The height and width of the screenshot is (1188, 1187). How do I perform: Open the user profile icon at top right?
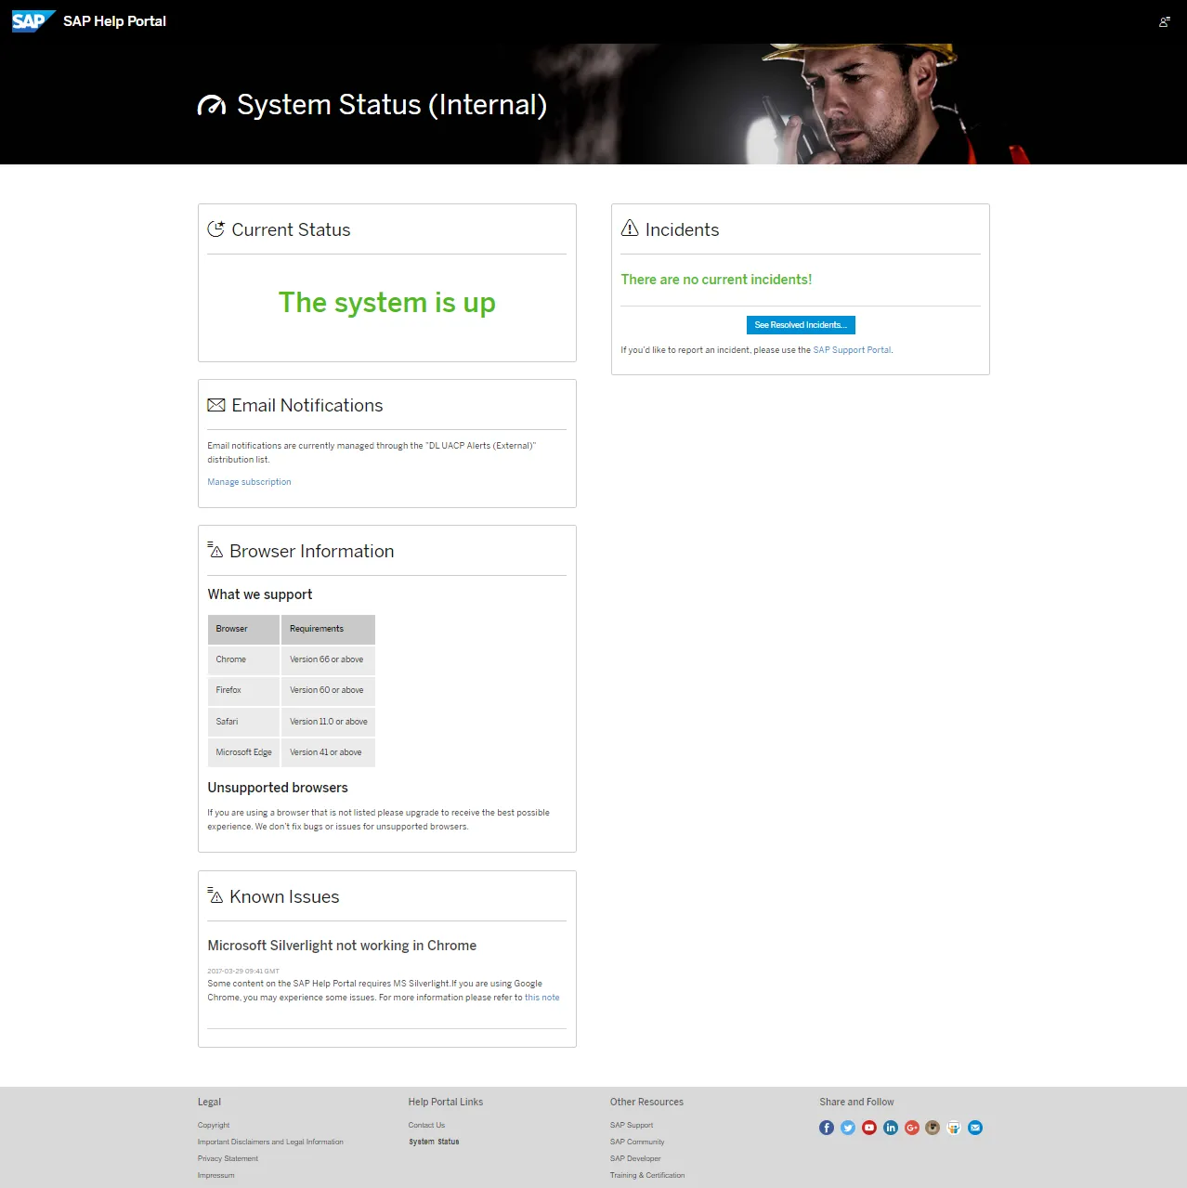(x=1164, y=21)
